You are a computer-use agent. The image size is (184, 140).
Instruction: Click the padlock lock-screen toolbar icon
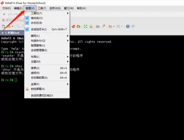point(91,27)
